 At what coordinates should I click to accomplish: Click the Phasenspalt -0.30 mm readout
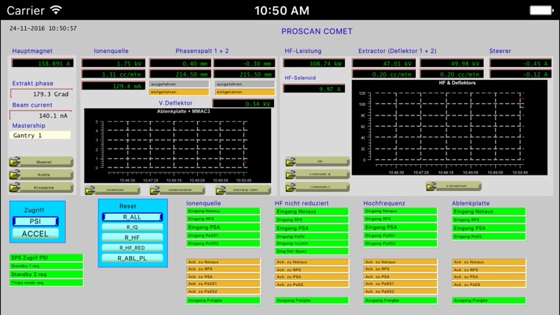245,63
